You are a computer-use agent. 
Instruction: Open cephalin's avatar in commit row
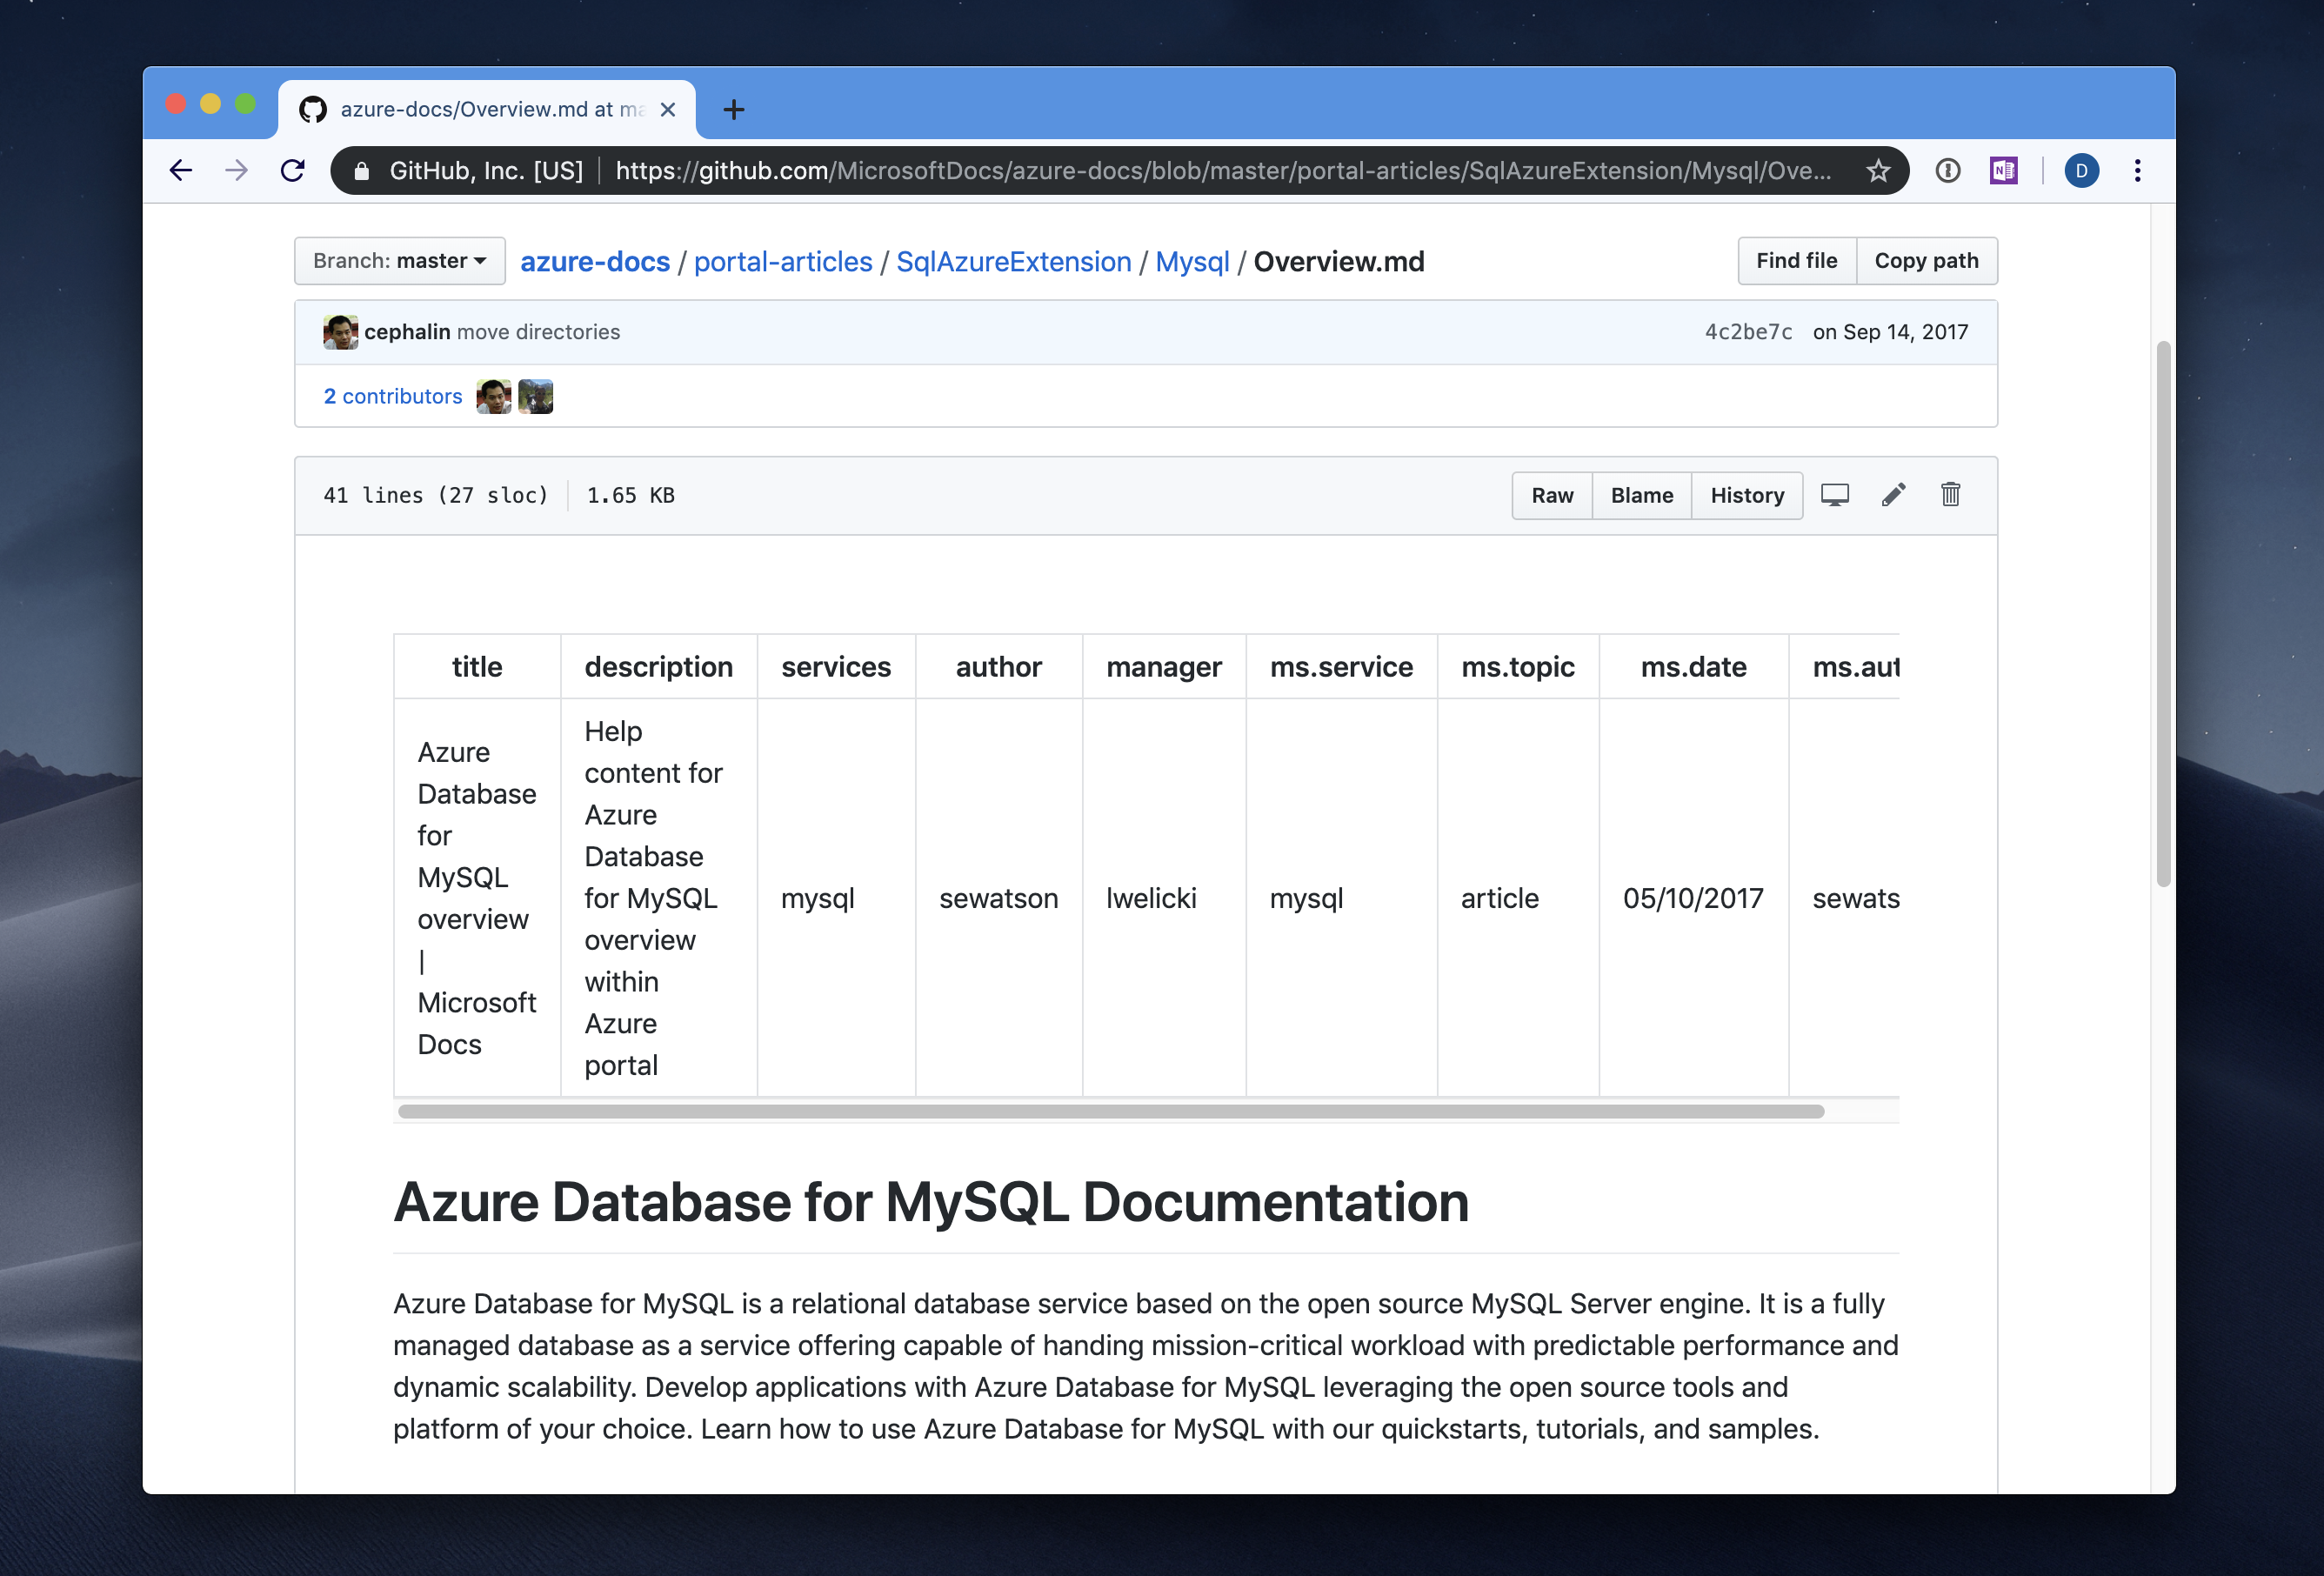click(340, 332)
